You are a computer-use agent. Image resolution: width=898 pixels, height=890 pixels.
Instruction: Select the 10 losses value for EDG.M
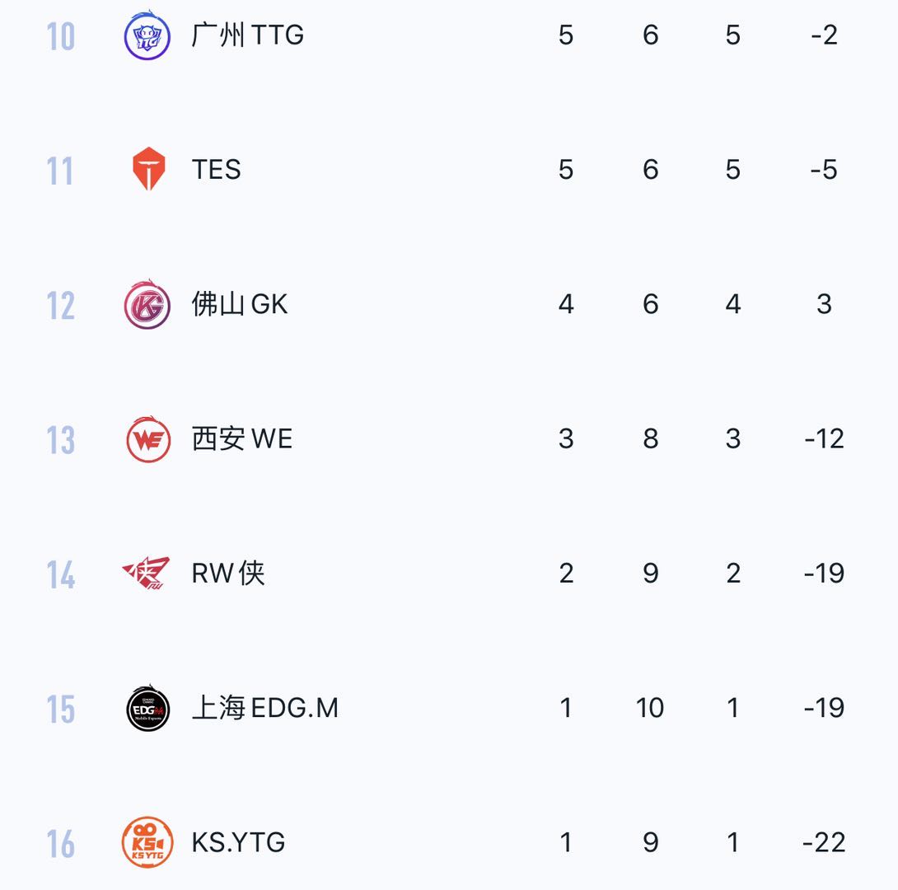pos(650,708)
